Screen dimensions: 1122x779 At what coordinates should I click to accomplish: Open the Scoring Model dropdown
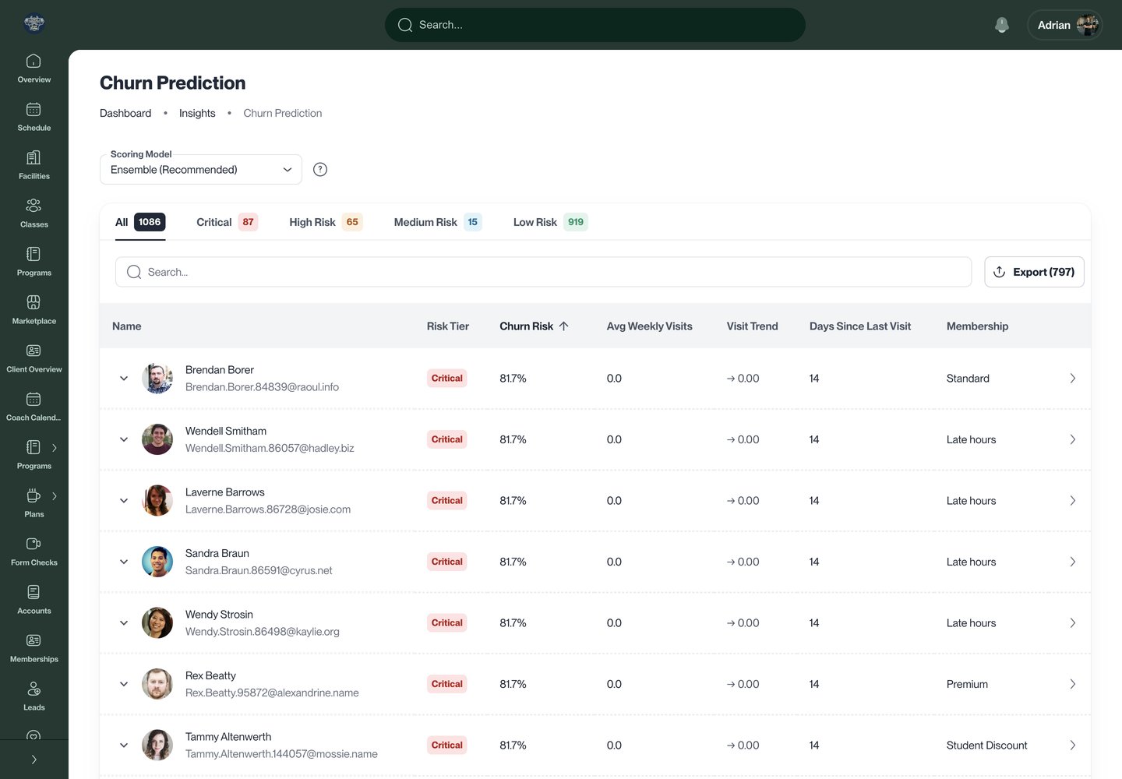(x=201, y=169)
